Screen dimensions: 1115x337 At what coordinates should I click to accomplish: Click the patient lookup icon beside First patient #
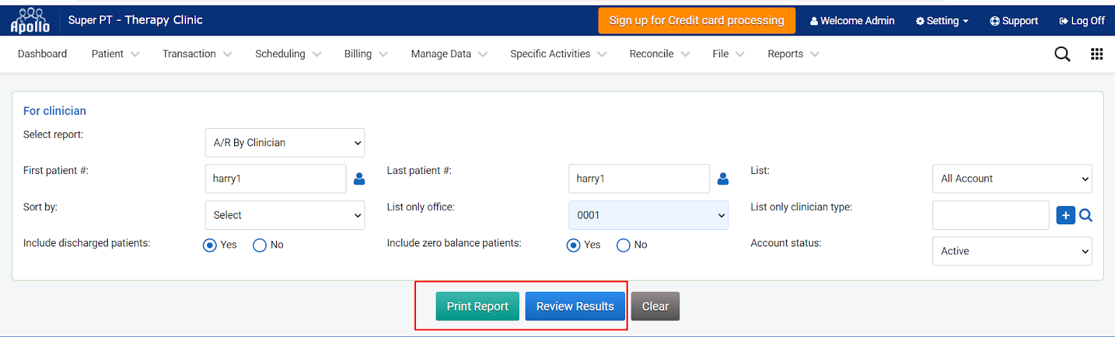point(360,179)
